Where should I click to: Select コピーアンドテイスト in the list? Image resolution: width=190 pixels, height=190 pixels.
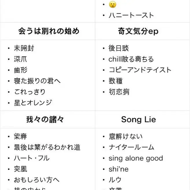pyautogui.click(x=140, y=70)
